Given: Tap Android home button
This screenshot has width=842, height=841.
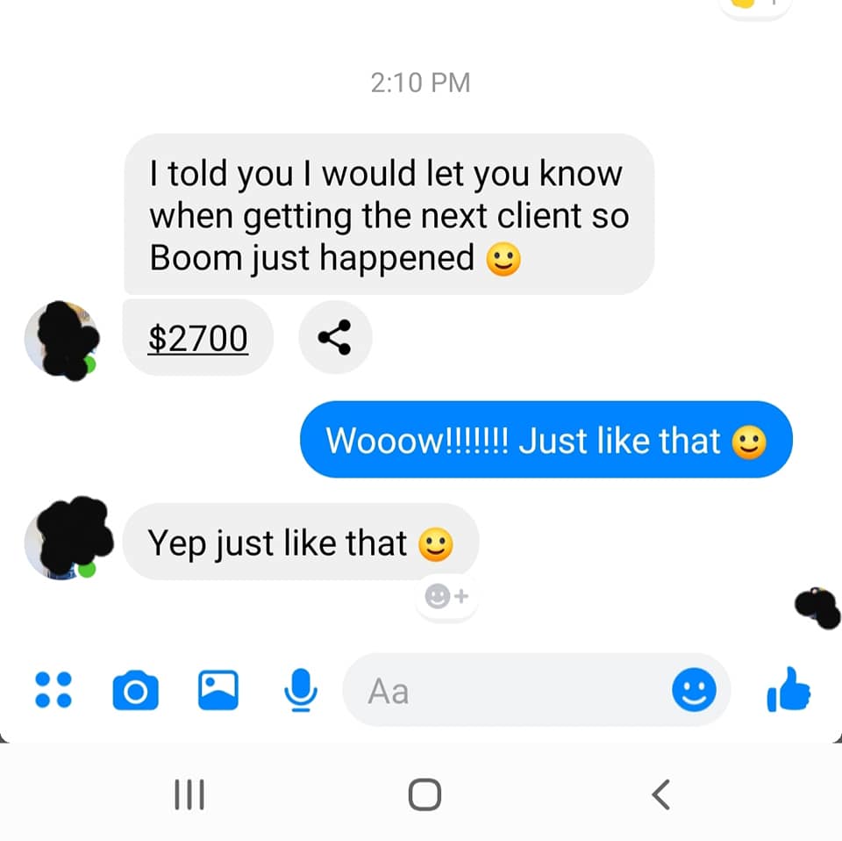Looking at the screenshot, I should click(x=425, y=794).
